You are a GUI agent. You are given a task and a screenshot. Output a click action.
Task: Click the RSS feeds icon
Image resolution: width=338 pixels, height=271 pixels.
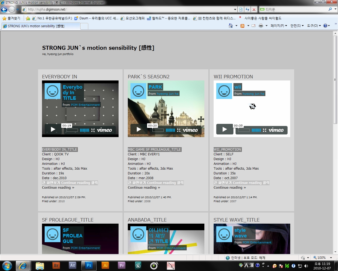tap(242, 26)
